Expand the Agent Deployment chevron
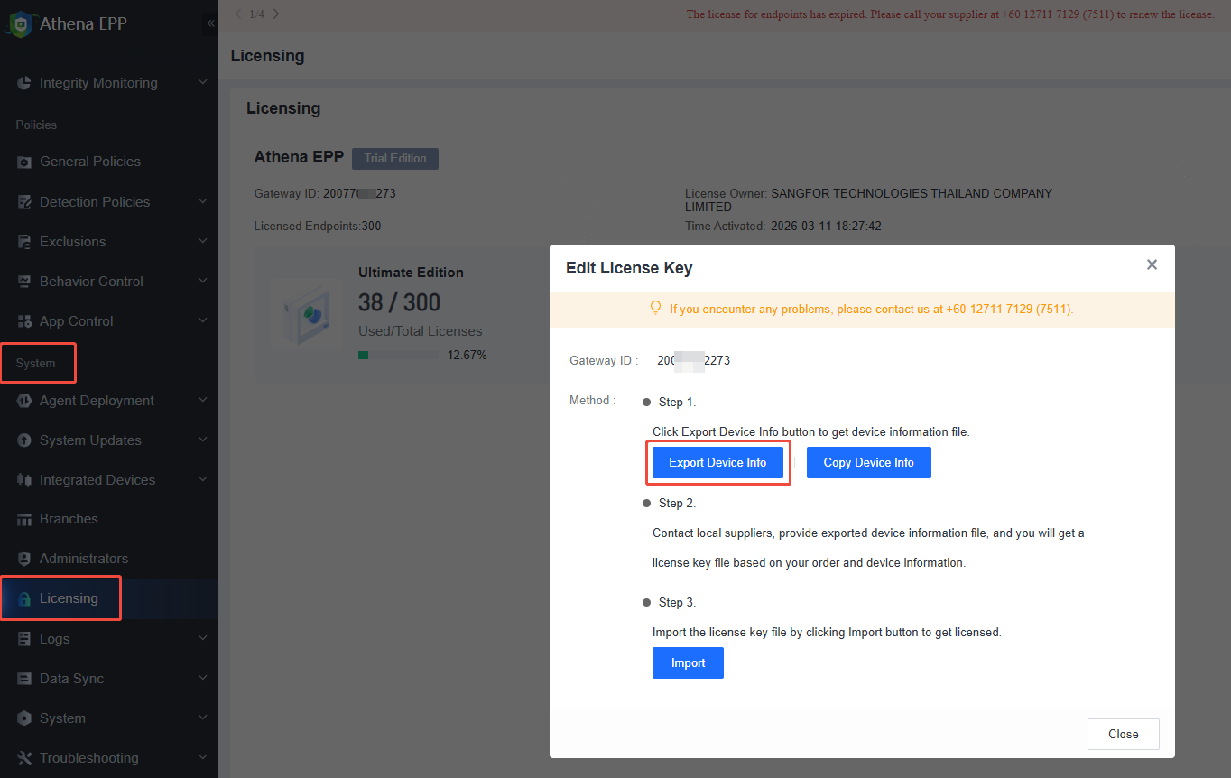 202,400
